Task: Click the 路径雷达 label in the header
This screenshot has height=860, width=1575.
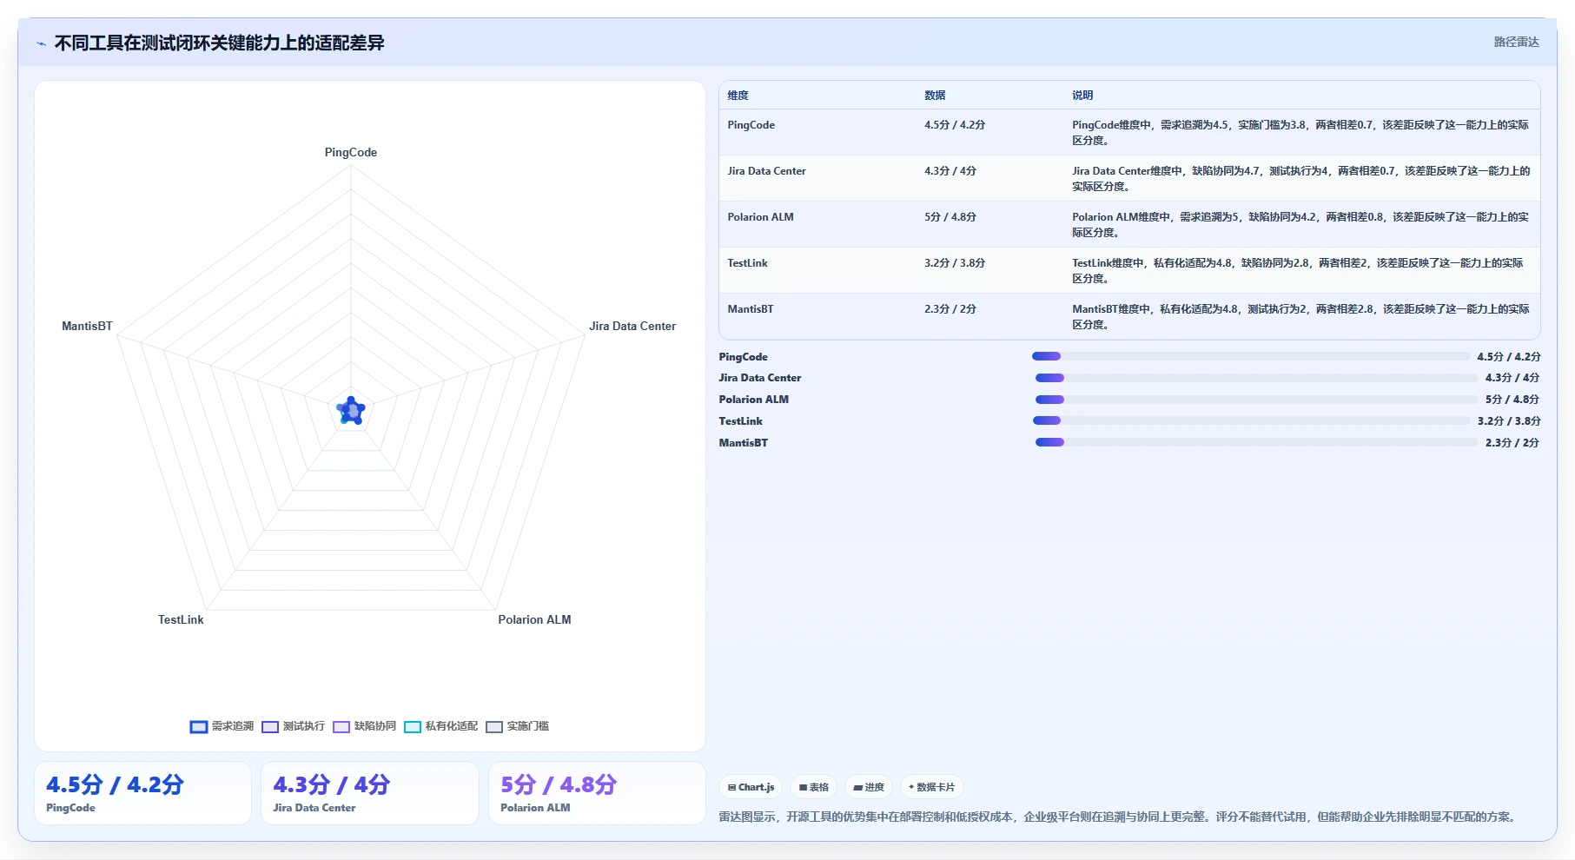Action: tap(1516, 42)
